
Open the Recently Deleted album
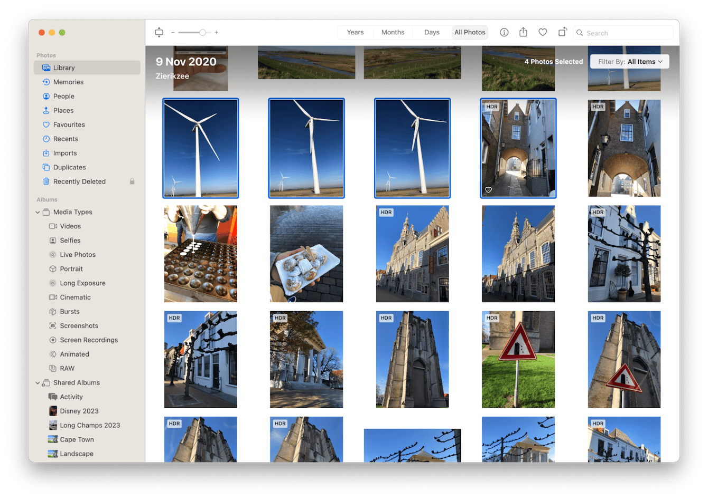point(79,181)
